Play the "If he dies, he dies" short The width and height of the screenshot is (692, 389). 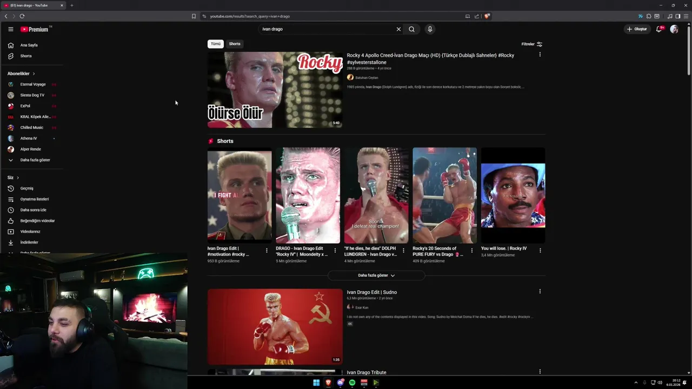(376, 196)
